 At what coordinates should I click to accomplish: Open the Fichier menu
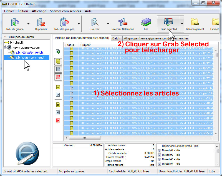(9, 11)
